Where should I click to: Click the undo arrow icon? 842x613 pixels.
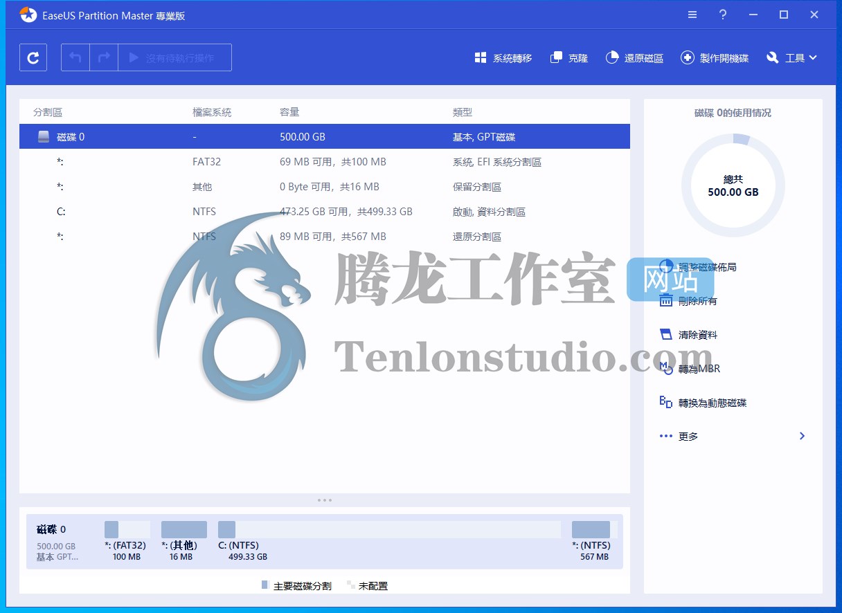coord(75,58)
